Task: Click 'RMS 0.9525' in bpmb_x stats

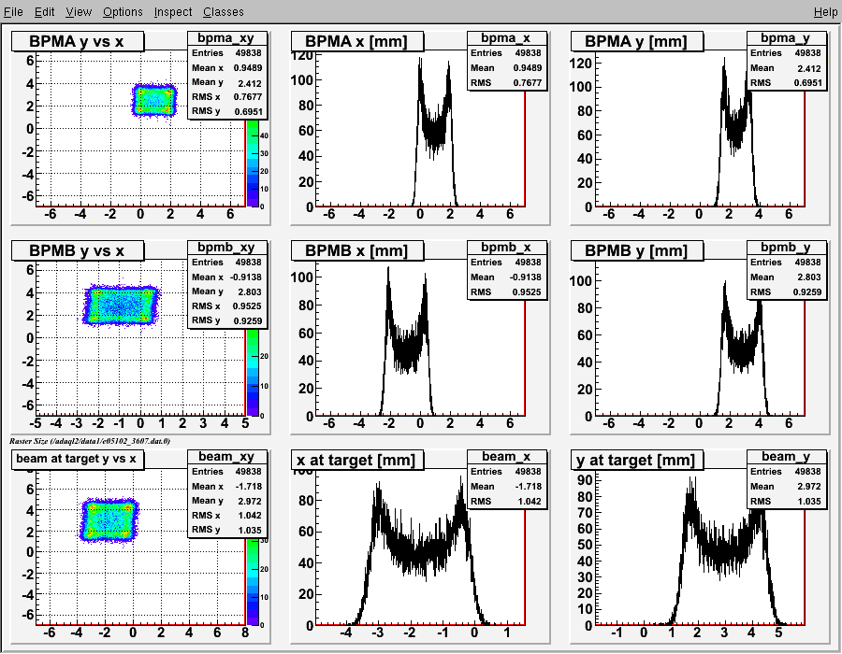Action: click(506, 292)
